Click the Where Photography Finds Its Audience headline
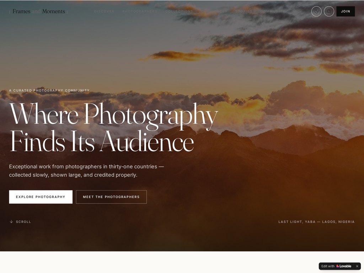This screenshot has height=273, width=364. [x=113, y=128]
